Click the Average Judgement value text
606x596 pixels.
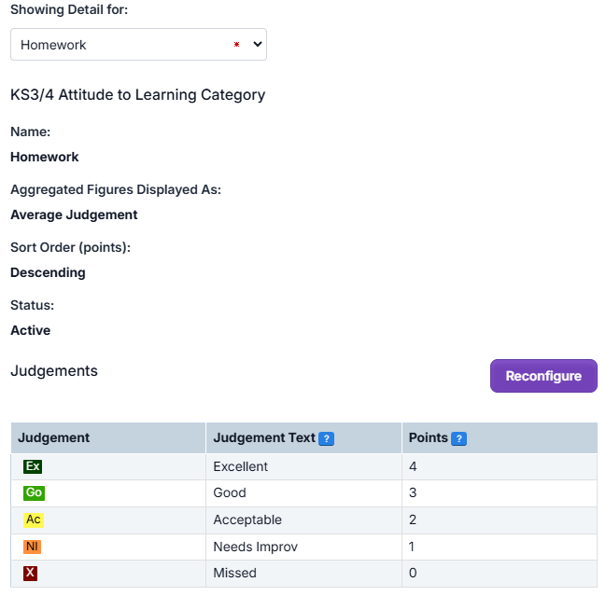click(x=74, y=215)
